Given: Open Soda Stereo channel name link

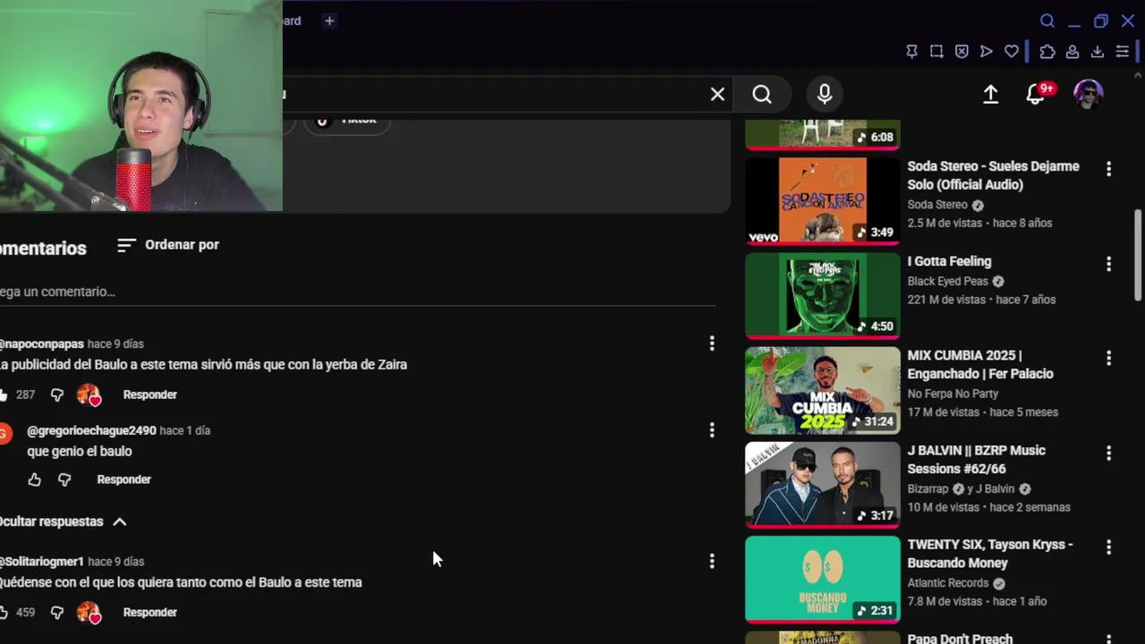Looking at the screenshot, I should click(x=937, y=205).
